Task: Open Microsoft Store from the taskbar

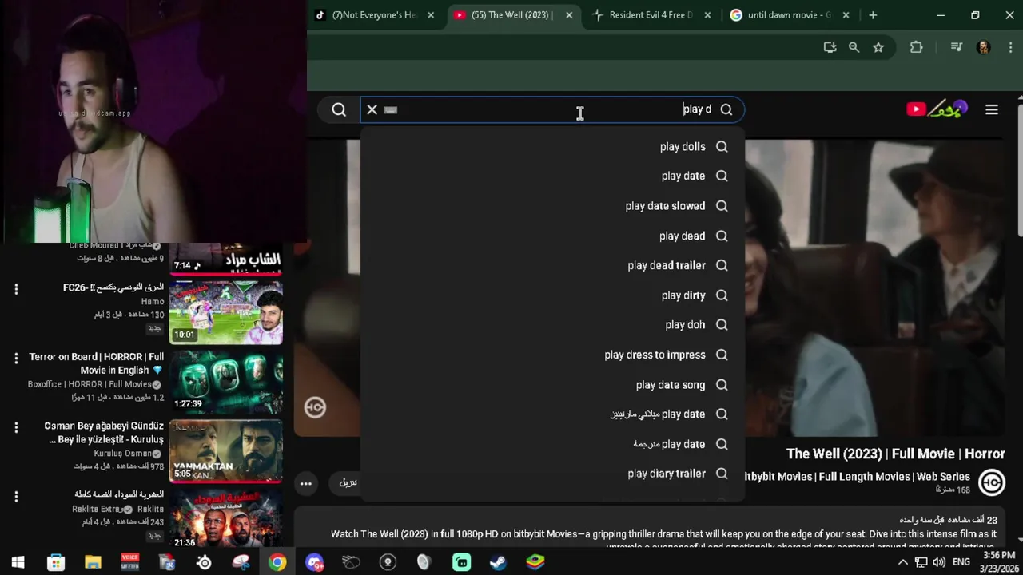Action: pos(56,562)
